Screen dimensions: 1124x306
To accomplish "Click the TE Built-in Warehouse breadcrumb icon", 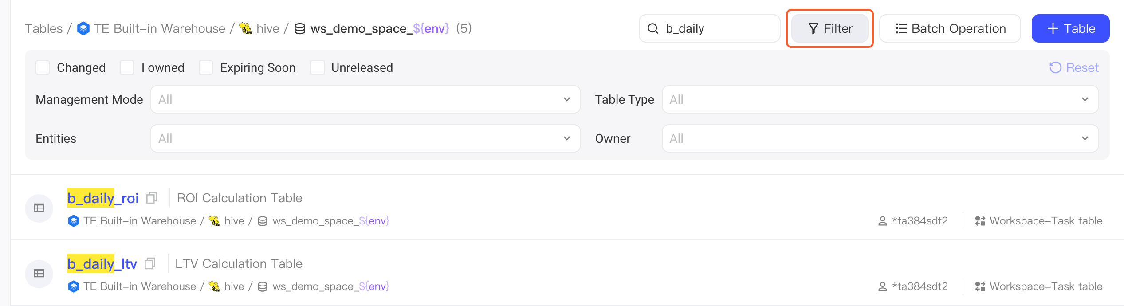I will coord(83,29).
